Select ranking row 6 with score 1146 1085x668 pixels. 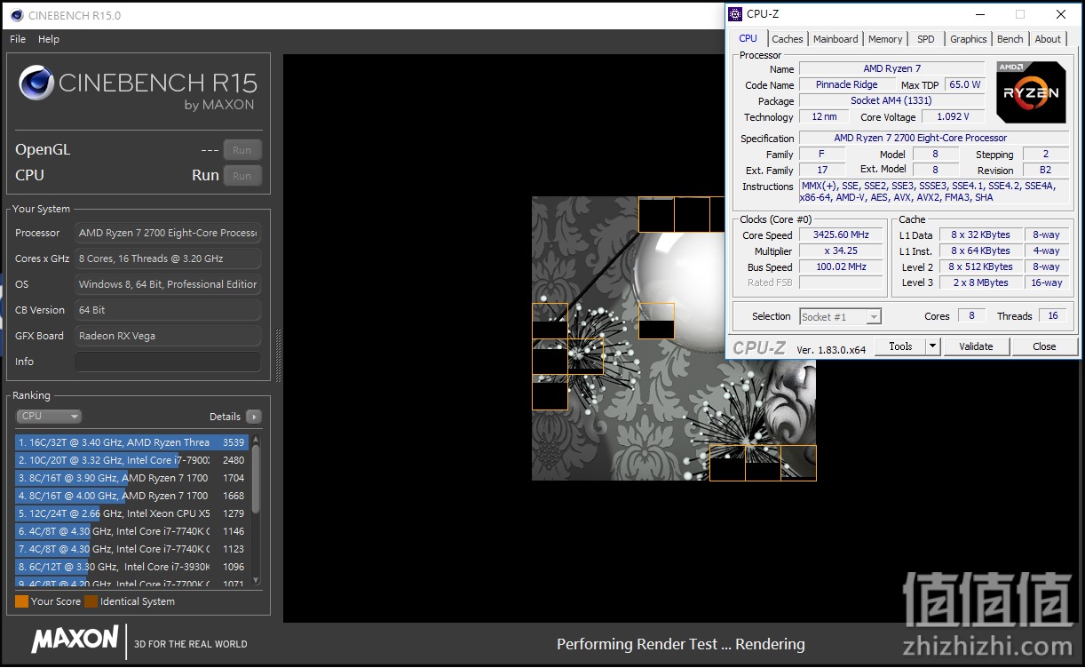[132, 531]
